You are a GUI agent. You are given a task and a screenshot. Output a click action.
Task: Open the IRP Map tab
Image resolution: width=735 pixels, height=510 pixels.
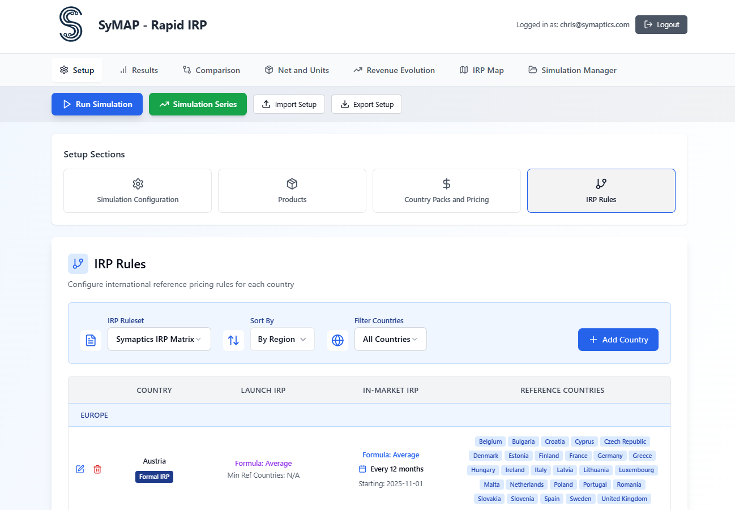click(x=481, y=70)
